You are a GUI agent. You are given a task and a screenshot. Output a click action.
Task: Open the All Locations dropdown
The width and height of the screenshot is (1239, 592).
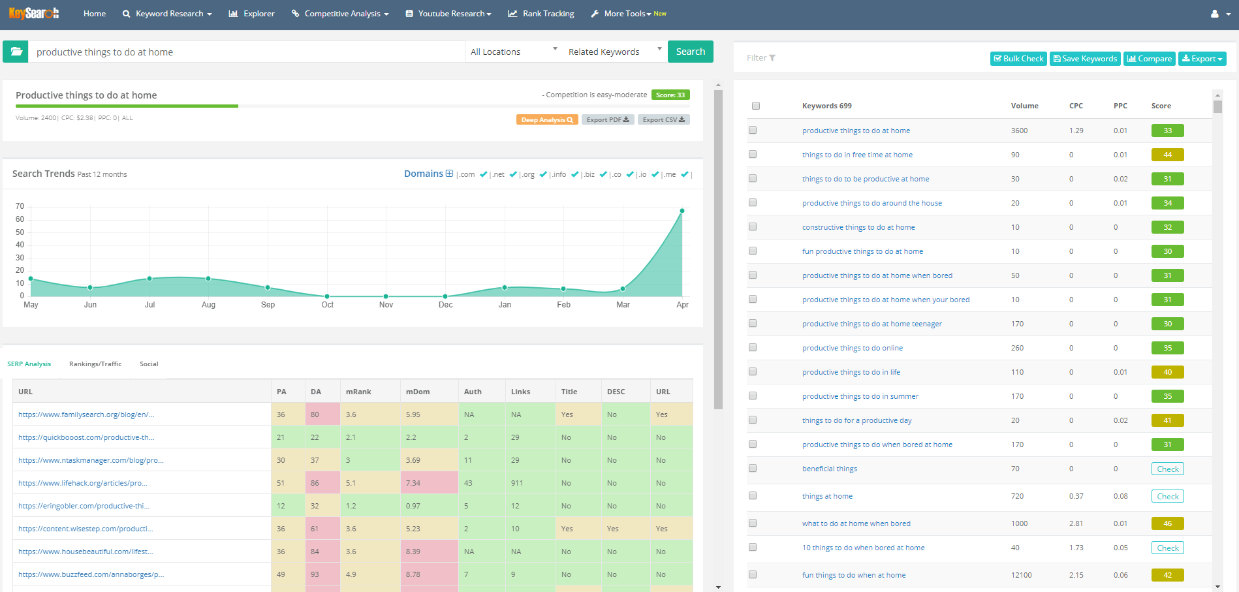click(x=513, y=52)
